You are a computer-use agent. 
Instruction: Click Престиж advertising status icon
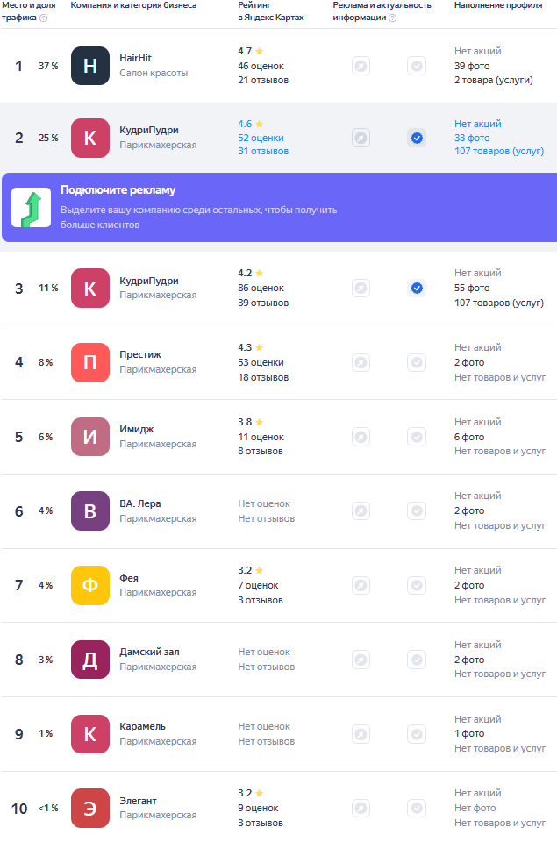[x=361, y=362]
